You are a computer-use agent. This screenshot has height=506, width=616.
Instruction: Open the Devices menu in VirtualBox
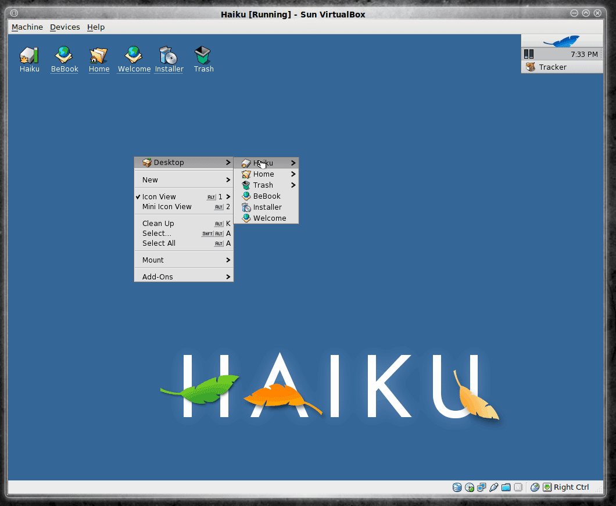tap(65, 27)
